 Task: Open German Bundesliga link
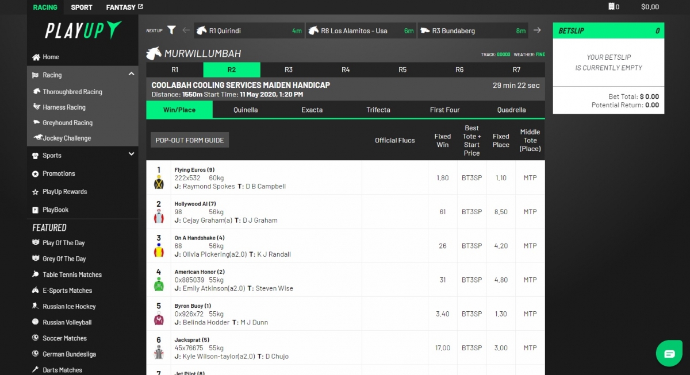point(69,354)
